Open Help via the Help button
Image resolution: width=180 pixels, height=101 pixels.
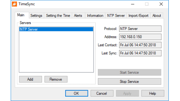coord(153,93)
